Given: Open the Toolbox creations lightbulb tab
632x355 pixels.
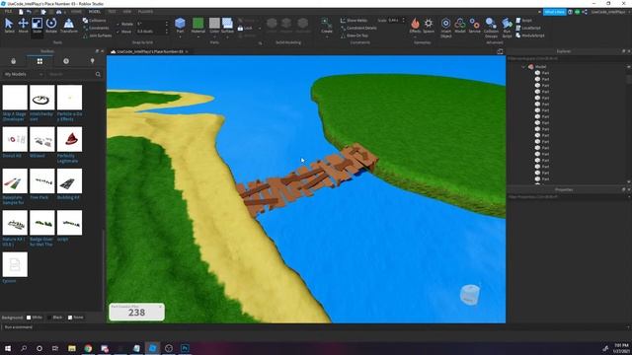Looking at the screenshot, I should click(x=92, y=61).
